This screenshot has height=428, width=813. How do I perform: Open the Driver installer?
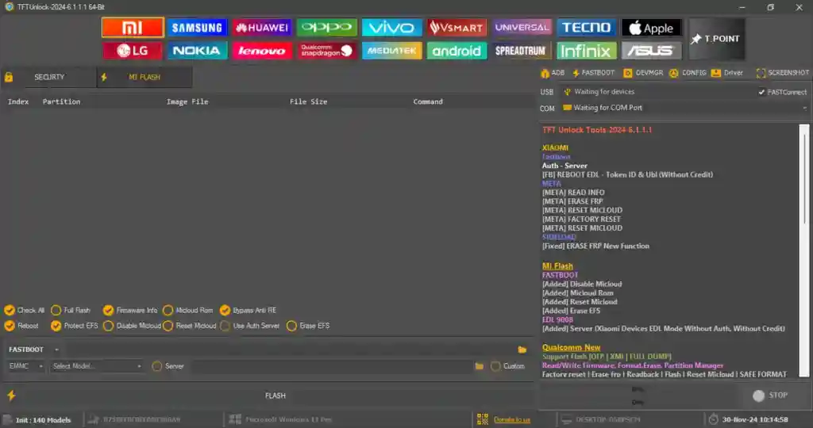click(727, 73)
